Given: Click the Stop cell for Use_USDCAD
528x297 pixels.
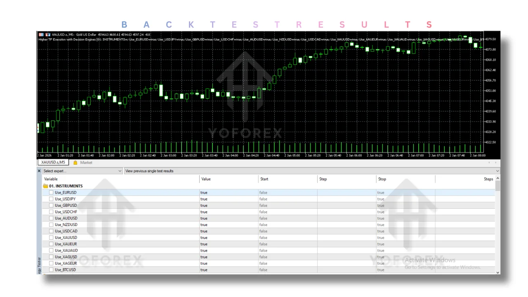Looking at the screenshot, I should coord(405,231).
